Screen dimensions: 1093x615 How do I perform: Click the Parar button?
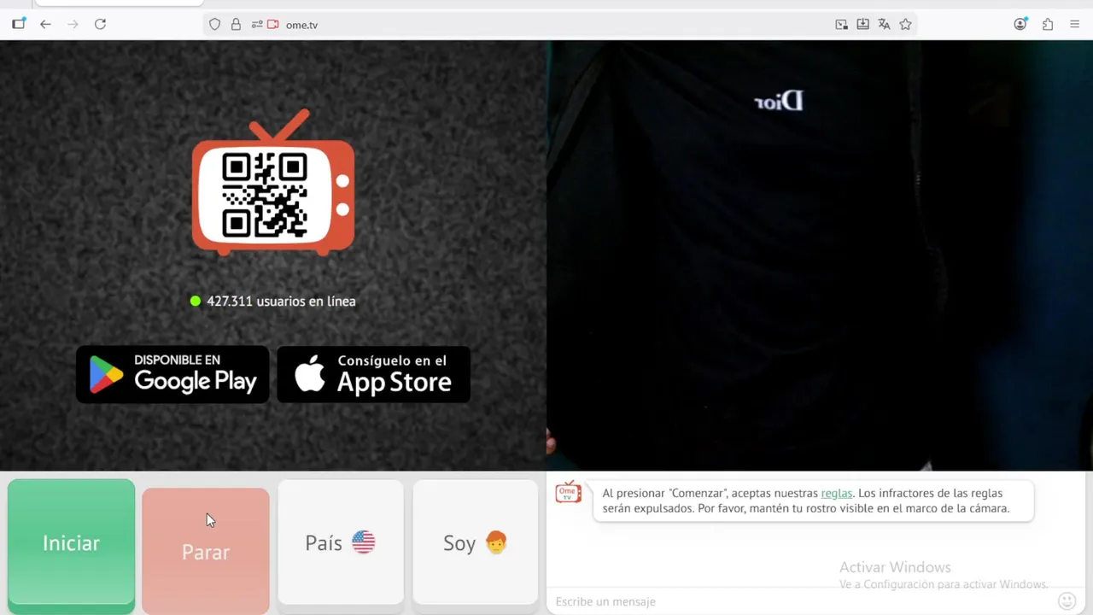click(206, 551)
